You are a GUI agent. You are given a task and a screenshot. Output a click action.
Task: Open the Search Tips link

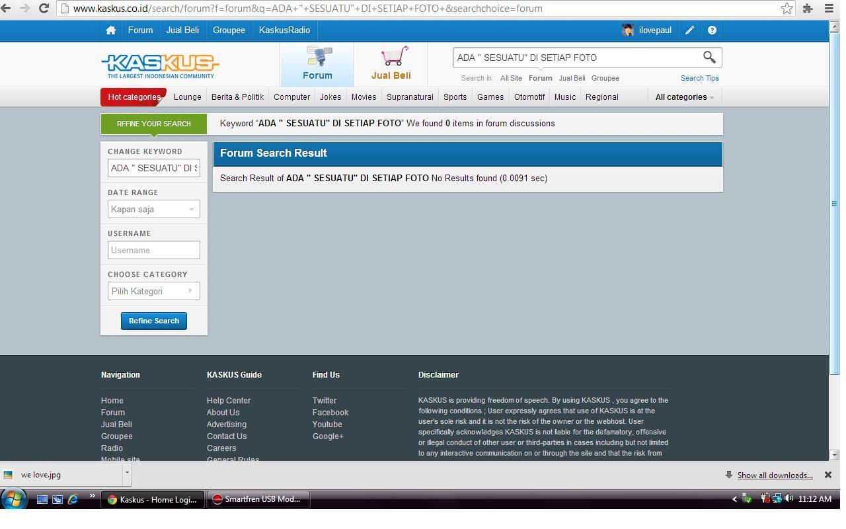[x=699, y=78]
